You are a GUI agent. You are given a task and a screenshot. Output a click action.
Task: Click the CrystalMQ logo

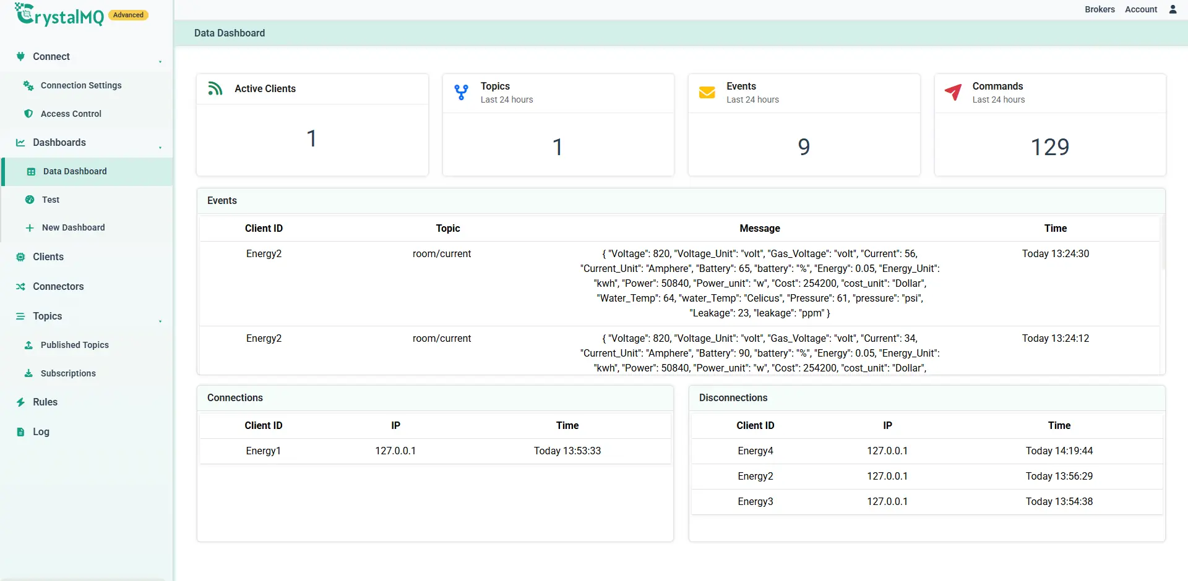[59, 15]
